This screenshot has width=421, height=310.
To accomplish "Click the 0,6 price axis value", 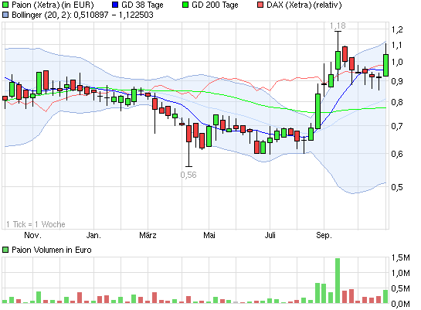I will click(x=397, y=154).
